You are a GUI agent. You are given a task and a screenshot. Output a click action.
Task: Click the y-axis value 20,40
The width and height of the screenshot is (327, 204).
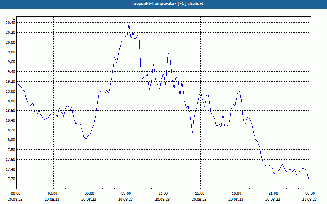[10, 23]
